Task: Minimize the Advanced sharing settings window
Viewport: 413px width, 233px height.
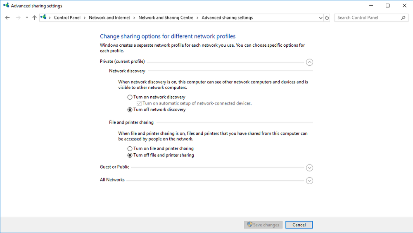Action: tap(371, 5)
